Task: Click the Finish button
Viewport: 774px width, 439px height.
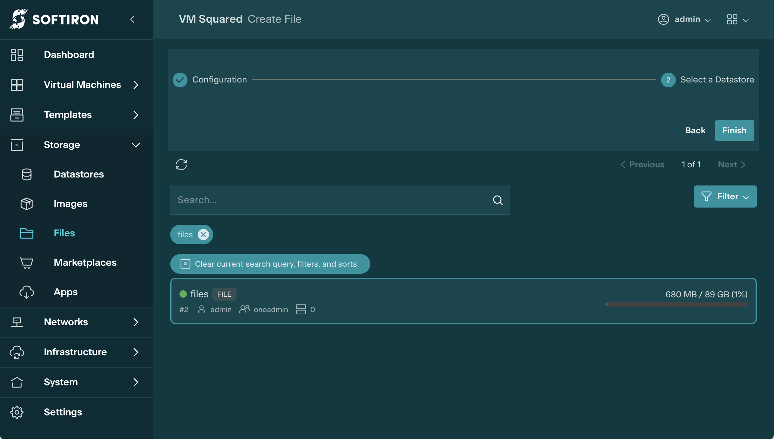Action: coord(734,131)
